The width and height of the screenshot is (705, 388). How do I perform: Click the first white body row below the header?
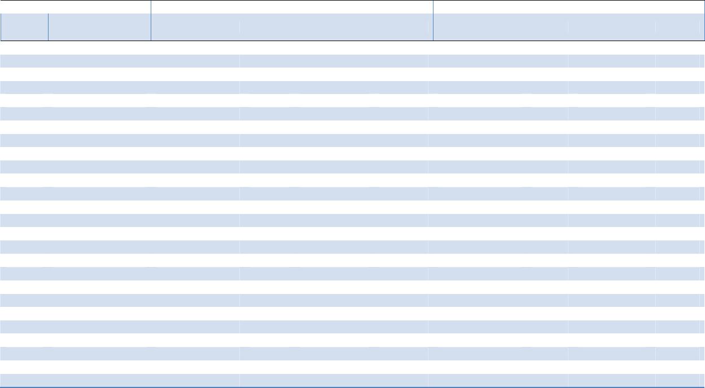coord(352,48)
